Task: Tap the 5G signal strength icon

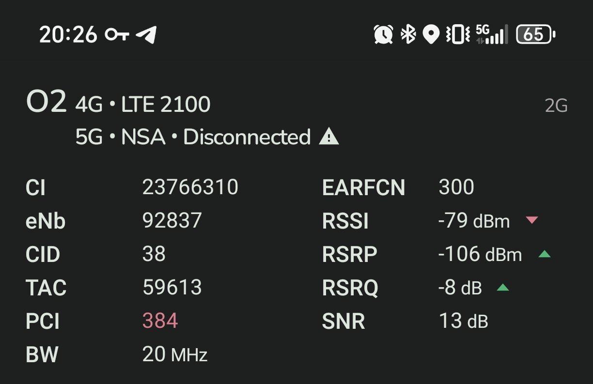Action: click(x=492, y=34)
